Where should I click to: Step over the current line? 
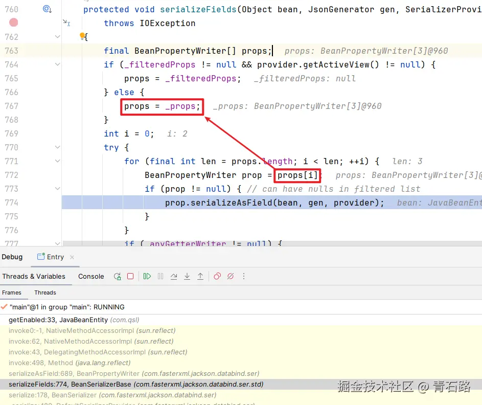point(174,276)
